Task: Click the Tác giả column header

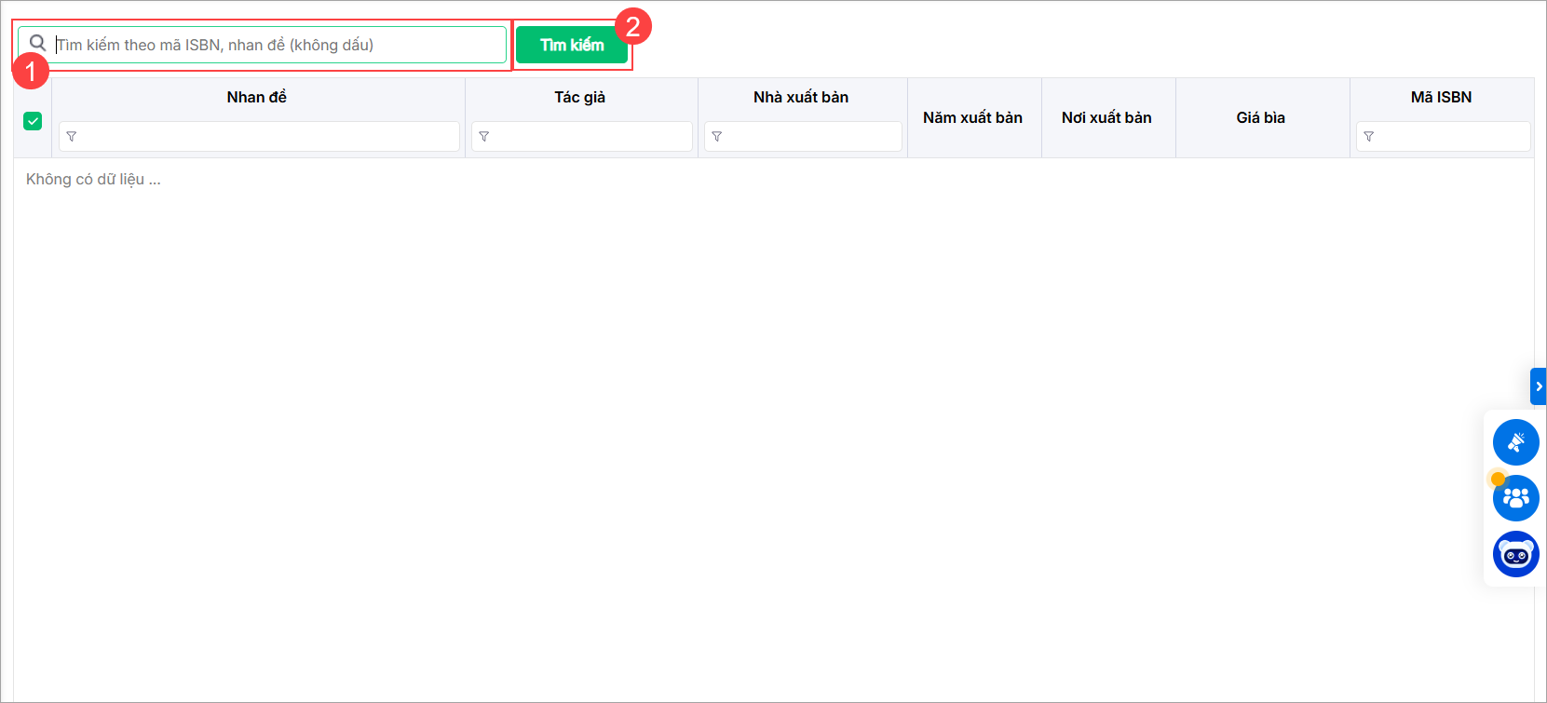Action: [x=580, y=97]
